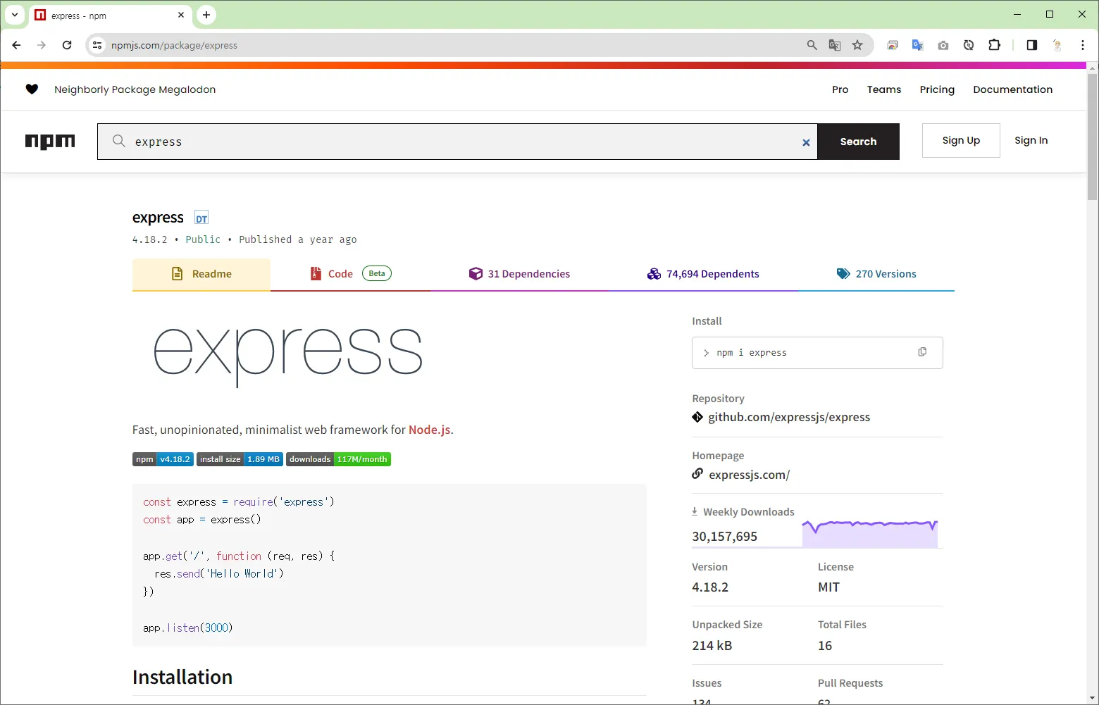This screenshot has width=1099, height=705.
Task: Follow the Node.js link in the description
Action: pyautogui.click(x=429, y=430)
